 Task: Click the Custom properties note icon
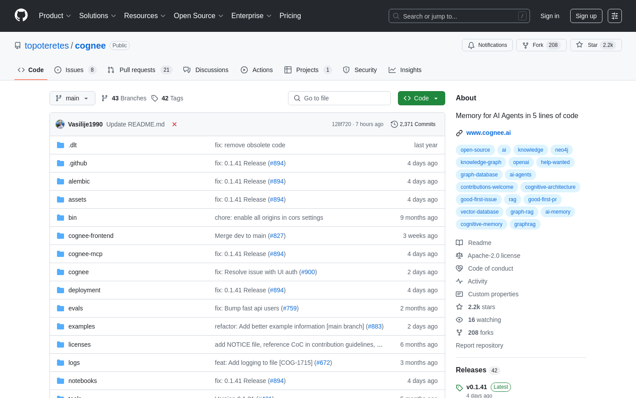[459, 294]
